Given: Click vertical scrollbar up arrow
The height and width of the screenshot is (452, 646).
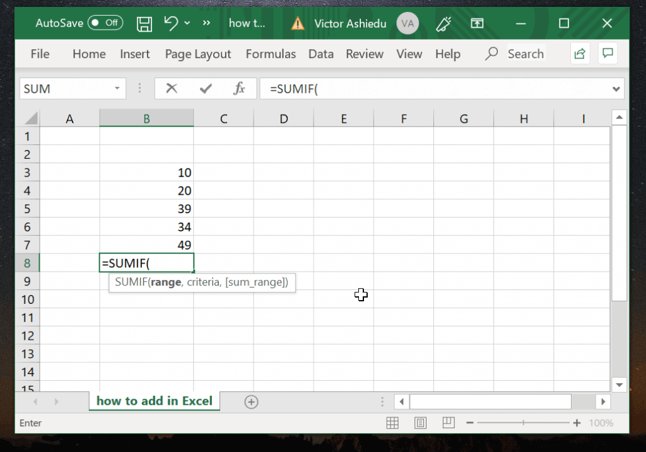Looking at the screenshot, I should pos(620,118).
